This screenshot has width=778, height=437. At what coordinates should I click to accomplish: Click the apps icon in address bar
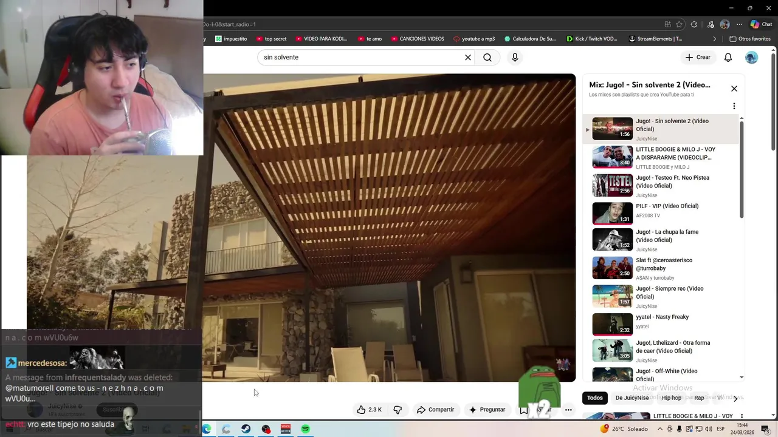tap(667, 24)
